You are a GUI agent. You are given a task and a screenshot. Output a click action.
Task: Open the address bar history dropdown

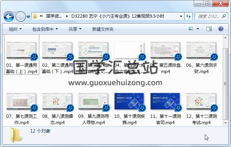[x=181, y=16]
